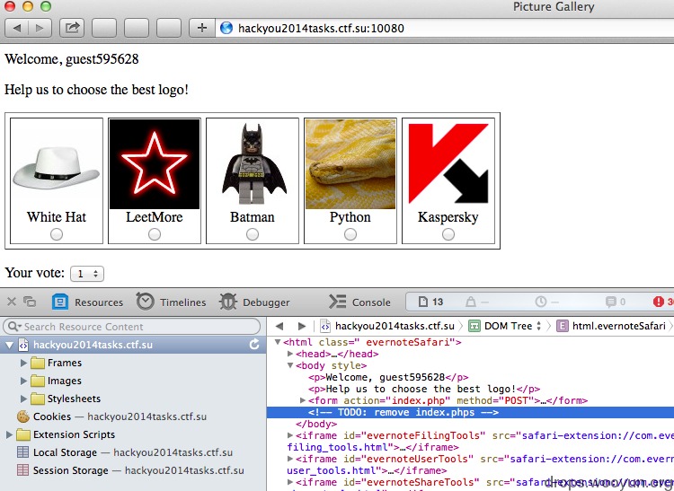Go back with the browser back arrow
The height and width of the screenshot is (491, 674).
tap(17, 28)
